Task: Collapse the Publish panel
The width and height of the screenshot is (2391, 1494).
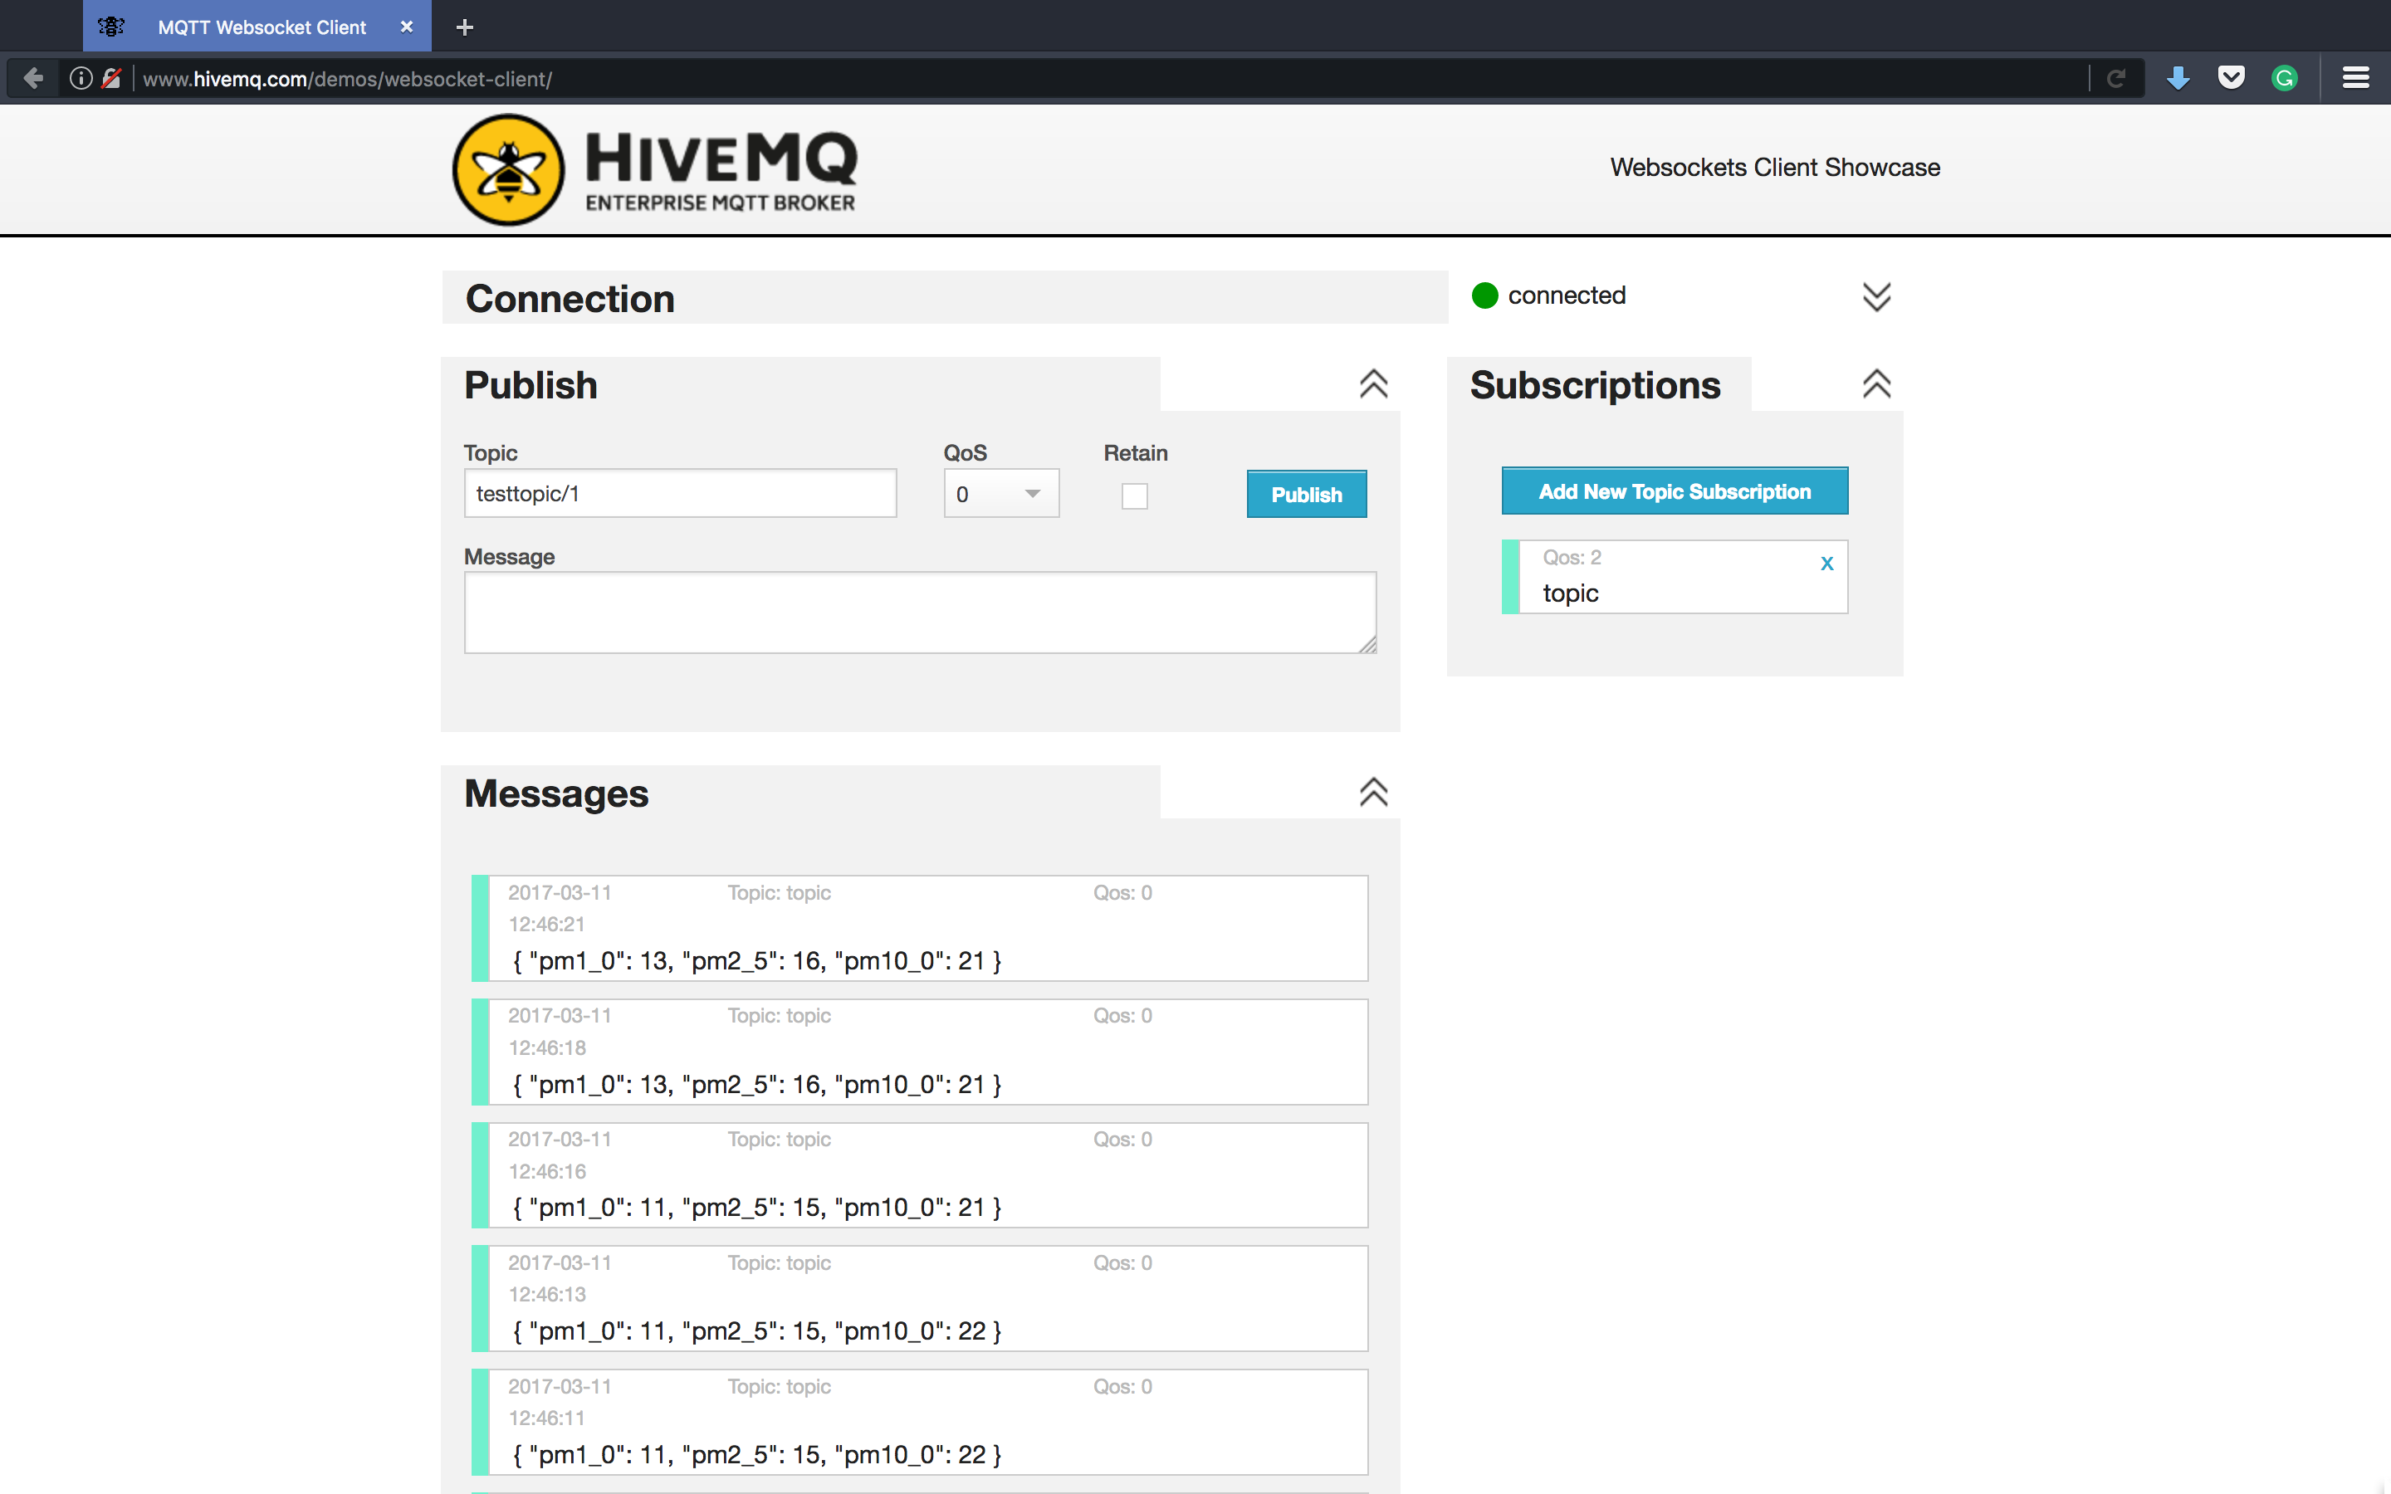Action: (x=1373, y=384)
